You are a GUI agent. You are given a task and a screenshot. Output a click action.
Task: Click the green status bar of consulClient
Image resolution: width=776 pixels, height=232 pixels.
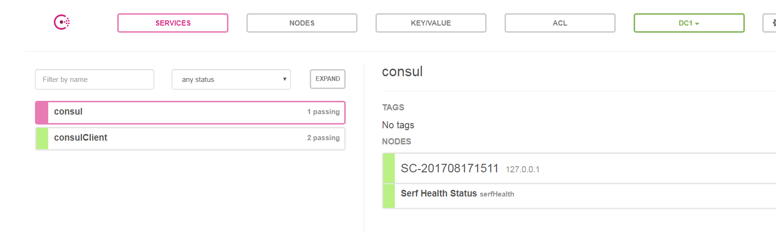click(42, 139)
